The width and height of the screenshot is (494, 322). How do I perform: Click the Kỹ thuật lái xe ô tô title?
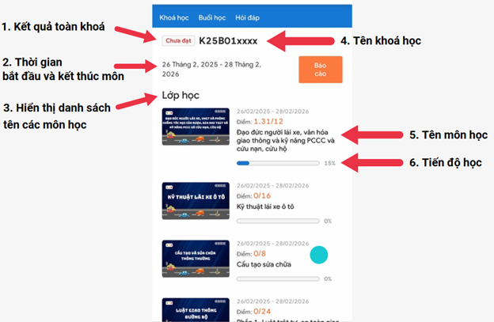(265, 206)
